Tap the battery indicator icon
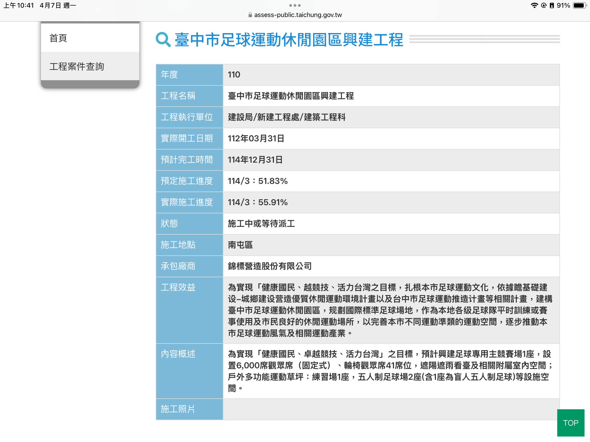The image size is (590, 442). (579, 5)
